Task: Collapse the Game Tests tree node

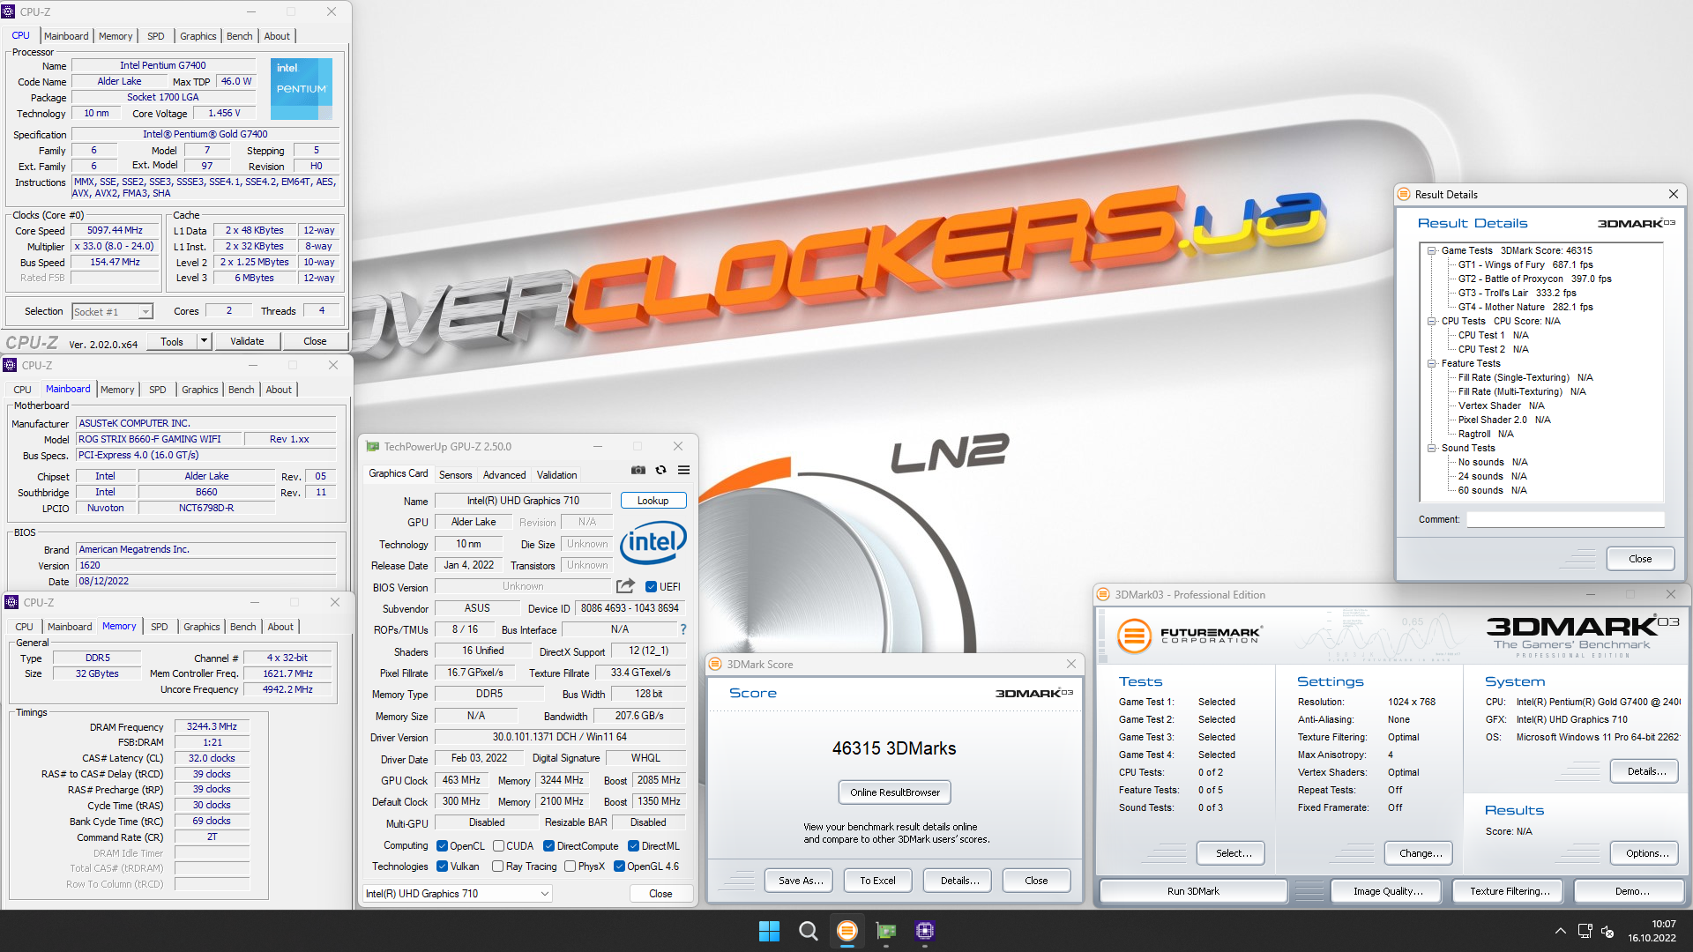Action: 1432,250
